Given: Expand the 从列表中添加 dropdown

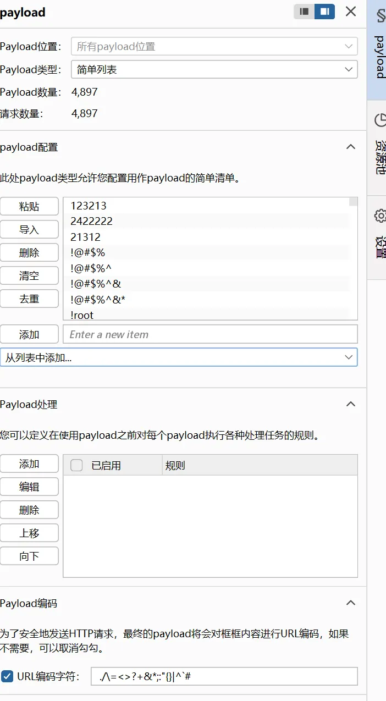Looking at the screenshot, I should [x=179, y=357].
